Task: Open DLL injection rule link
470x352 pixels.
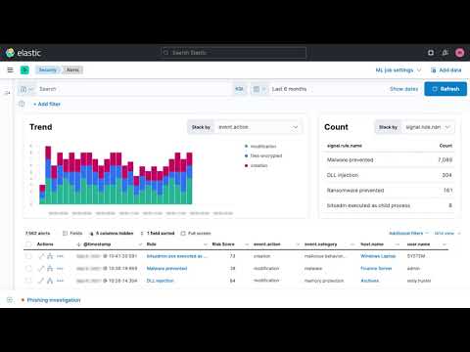Action: coord(160,281)
